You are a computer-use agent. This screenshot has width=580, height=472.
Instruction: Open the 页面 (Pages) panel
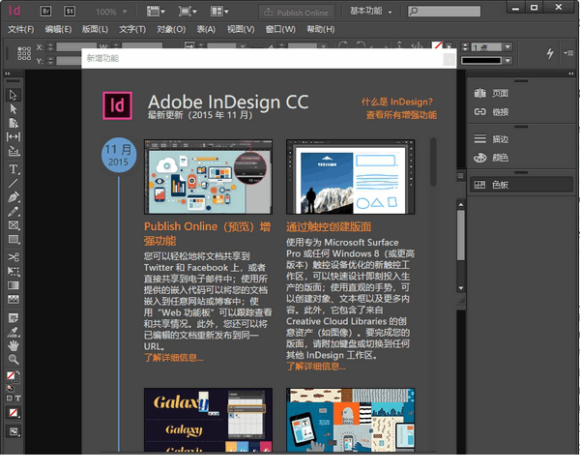click(x=492, y=93)
